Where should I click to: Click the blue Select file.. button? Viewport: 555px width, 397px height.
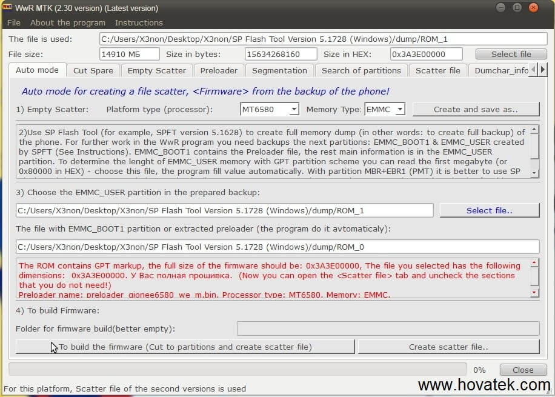tap(489, 210)
